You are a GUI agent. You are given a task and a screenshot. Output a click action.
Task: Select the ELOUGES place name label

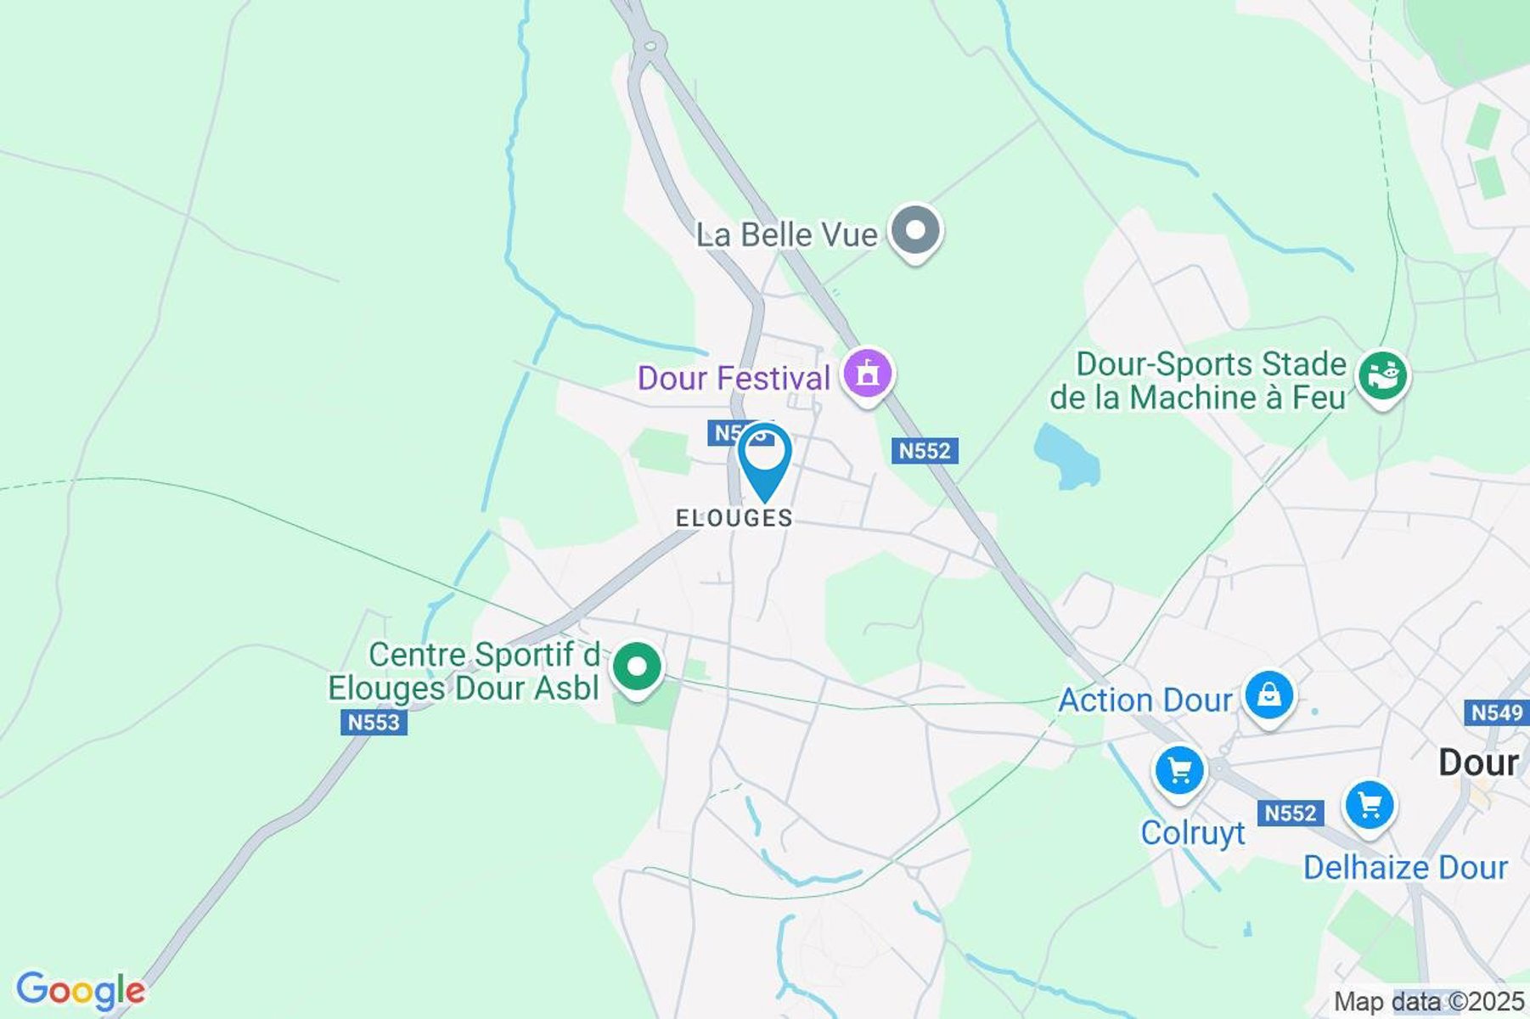coord(734,518)
